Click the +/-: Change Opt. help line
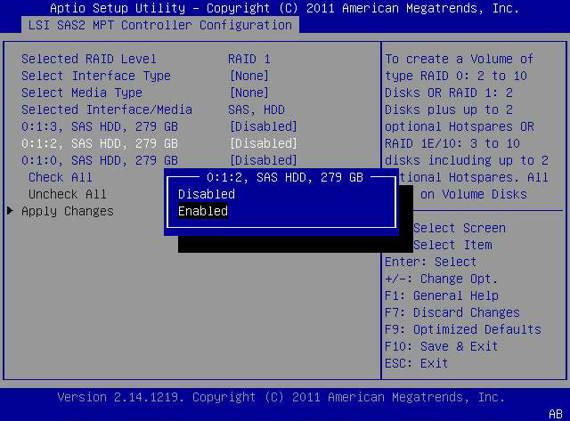Viewport: 570px width, 421px height. point(441,279)
